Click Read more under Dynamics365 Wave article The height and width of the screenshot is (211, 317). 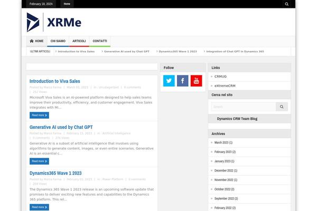[x=39, y=207]
